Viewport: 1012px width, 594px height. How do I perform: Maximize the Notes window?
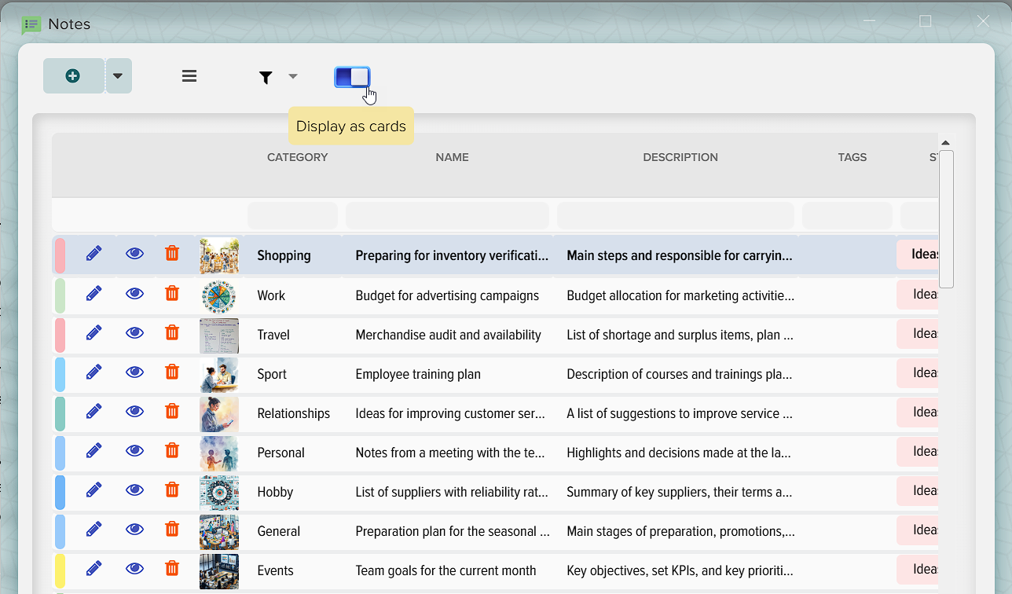(x=926, y=21)
